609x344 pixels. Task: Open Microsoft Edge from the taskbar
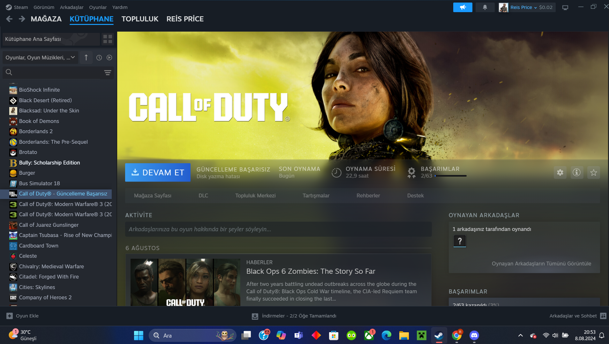coord(387,335)
